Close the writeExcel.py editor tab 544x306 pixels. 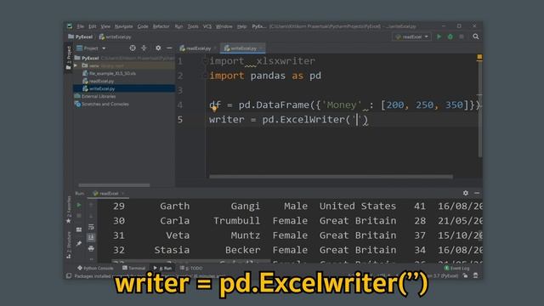click(x=261, y=48)
